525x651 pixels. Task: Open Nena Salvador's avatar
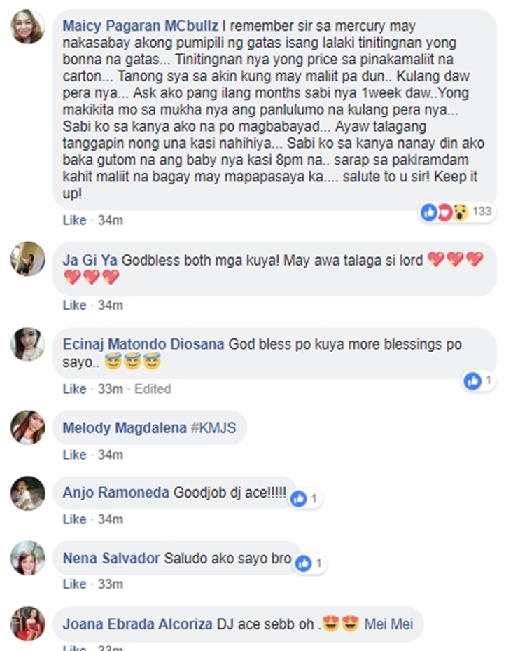[28, 558]
